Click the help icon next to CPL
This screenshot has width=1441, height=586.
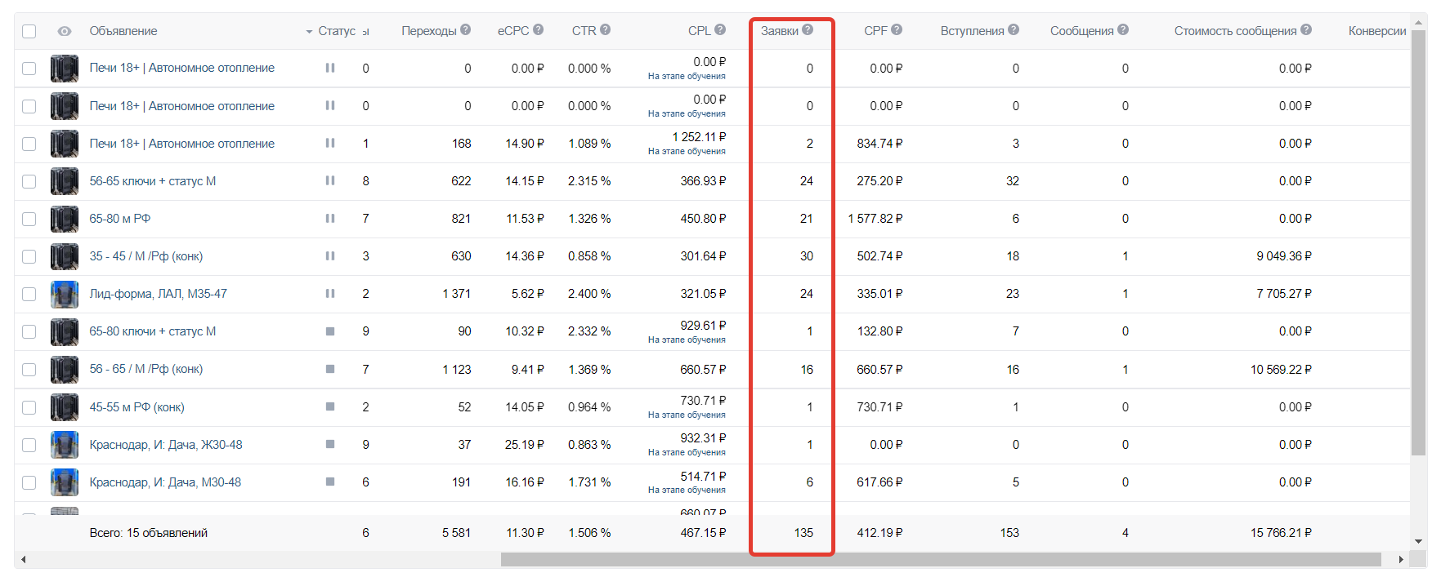click(720, 30)
